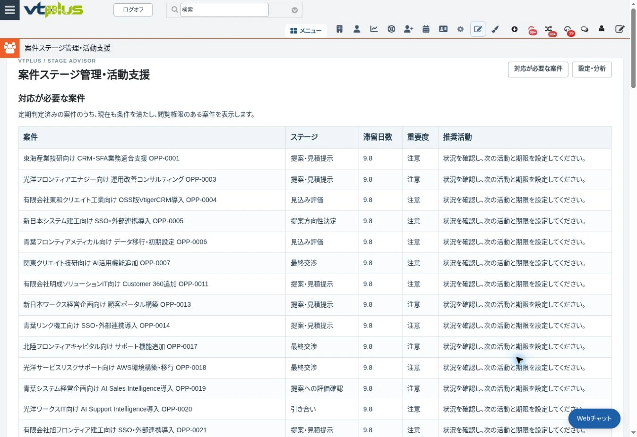The width and height of the screenshot is (637, 437).
Task: Select the OPP-0017 サポート機能追加 opportunity
Action: [x=315, y=347]
